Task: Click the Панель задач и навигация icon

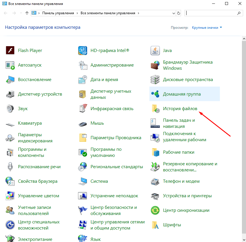Action: (x=155, y=123)
